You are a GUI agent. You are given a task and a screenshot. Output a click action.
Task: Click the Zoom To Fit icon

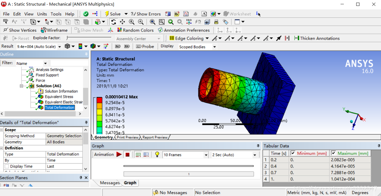pyautogui.click(x=152, y=22)
